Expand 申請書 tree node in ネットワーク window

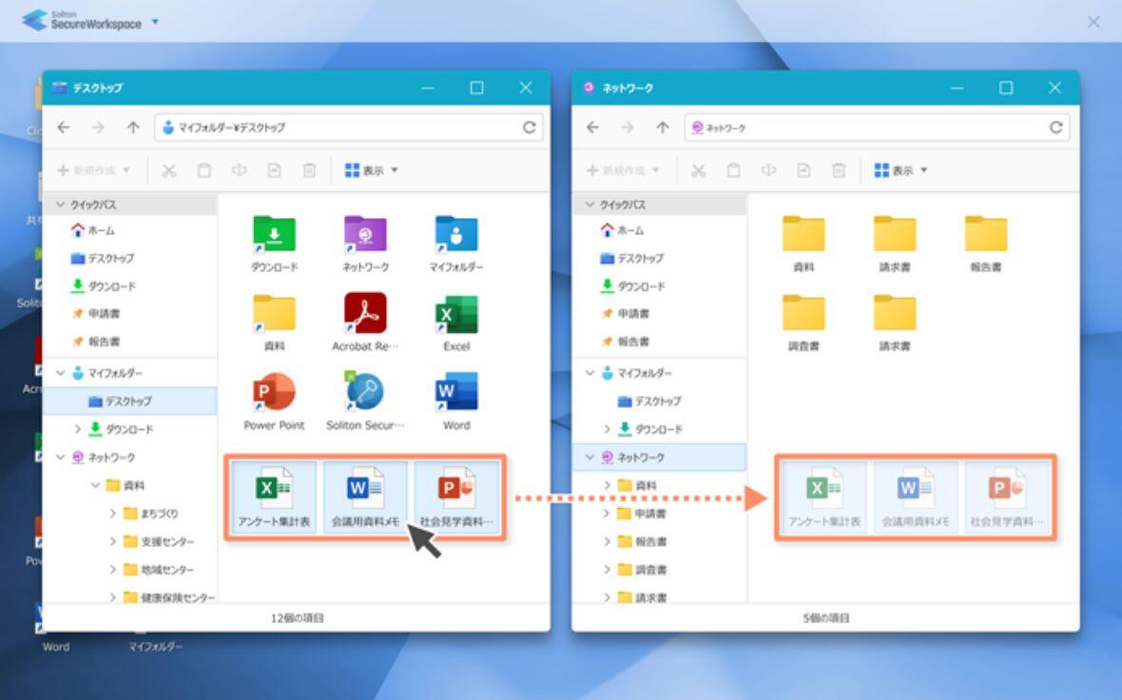click(607, 514)
